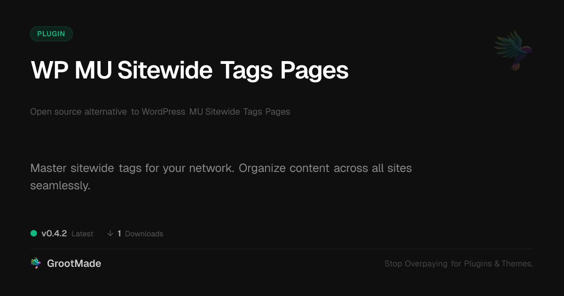Viewport: 564px width, 296px height.
Task: Click 'Organize content across all sites' sentence
Action: tap(325, 168)
